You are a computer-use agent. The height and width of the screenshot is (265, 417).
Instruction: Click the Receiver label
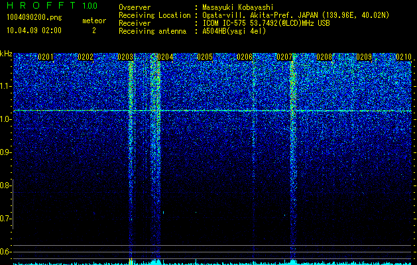135,23
